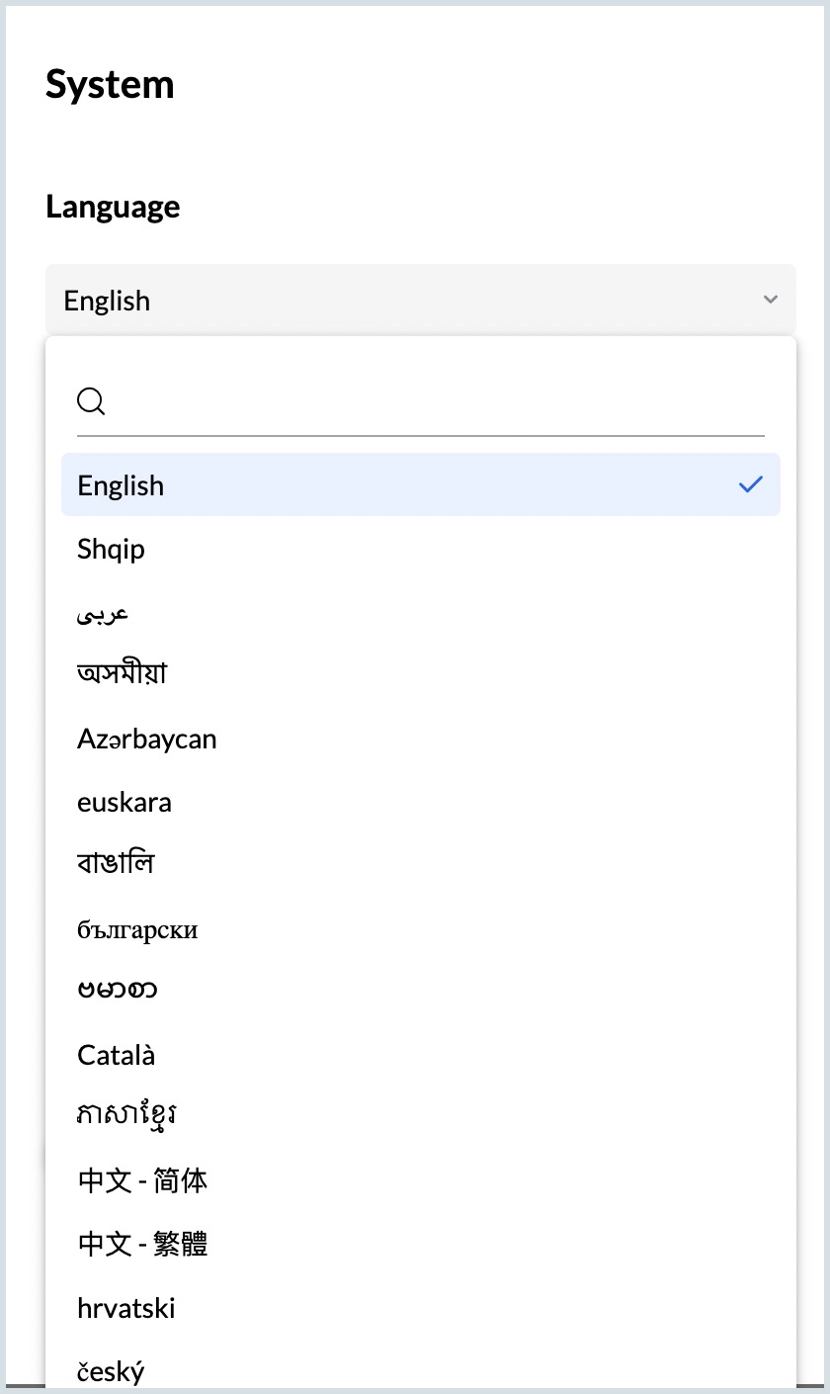Viewport: 830px width, 1394px height.
Task: Select Azərbaycan from the list
Action: click(146, 739)
